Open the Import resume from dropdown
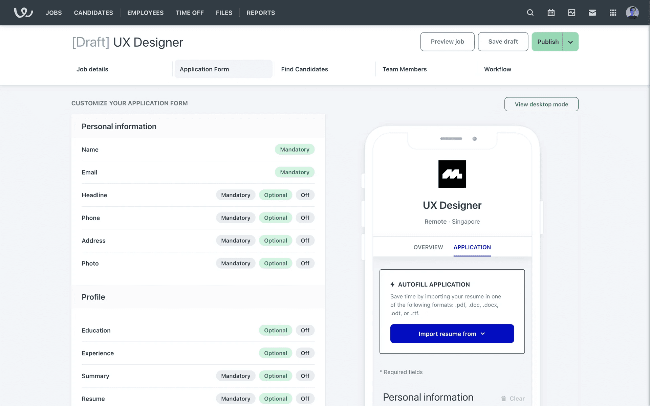The width and height of the screenshot is (650, 406). pos(452,334)
